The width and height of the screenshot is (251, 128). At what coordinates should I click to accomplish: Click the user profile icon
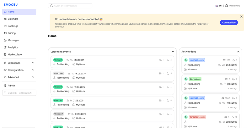pos(227,6)
